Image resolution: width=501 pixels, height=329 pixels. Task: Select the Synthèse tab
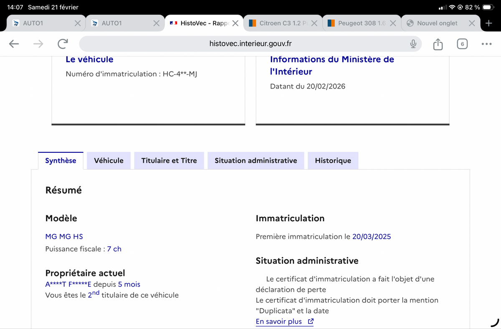coord(61,161)
